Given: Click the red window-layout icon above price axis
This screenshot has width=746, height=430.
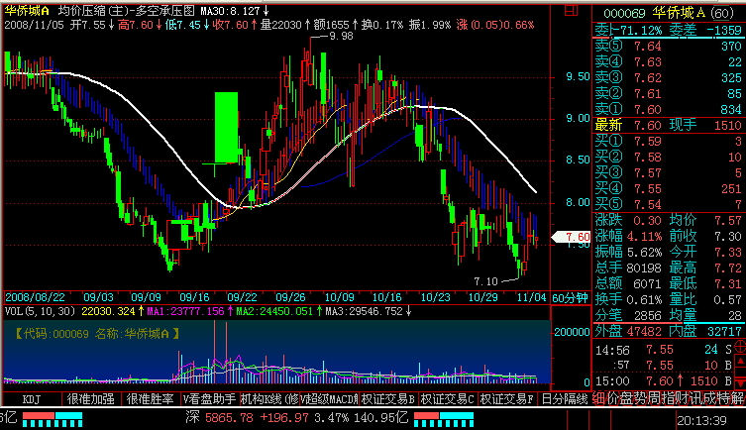Looking at the screenshot, I should pyautogui.click(x=571, y=11).
